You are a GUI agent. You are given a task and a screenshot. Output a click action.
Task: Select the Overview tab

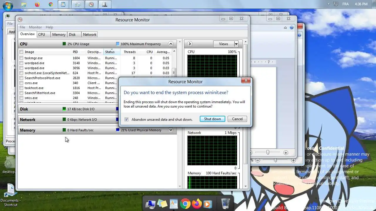point(27,34)
